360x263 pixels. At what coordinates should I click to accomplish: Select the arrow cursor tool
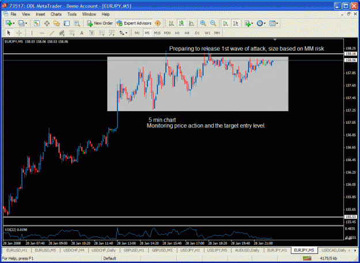[x=9, y=33]
